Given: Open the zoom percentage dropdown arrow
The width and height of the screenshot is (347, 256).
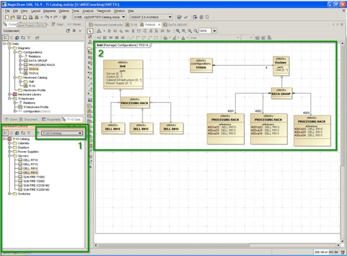Looking at the screenshot, I should click(214, 31).
